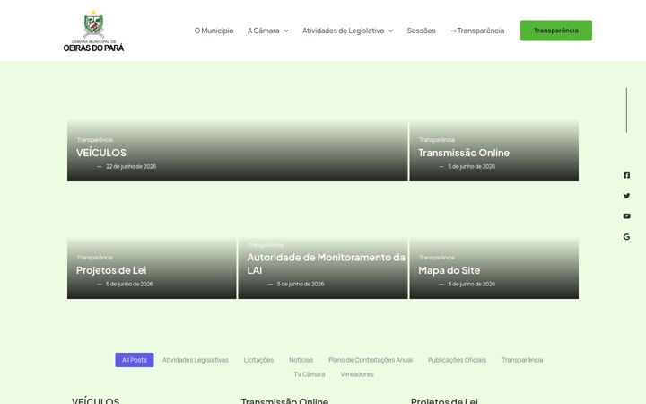
Task: Click the date under Projetos de Lei card
Action: (129, 284)
